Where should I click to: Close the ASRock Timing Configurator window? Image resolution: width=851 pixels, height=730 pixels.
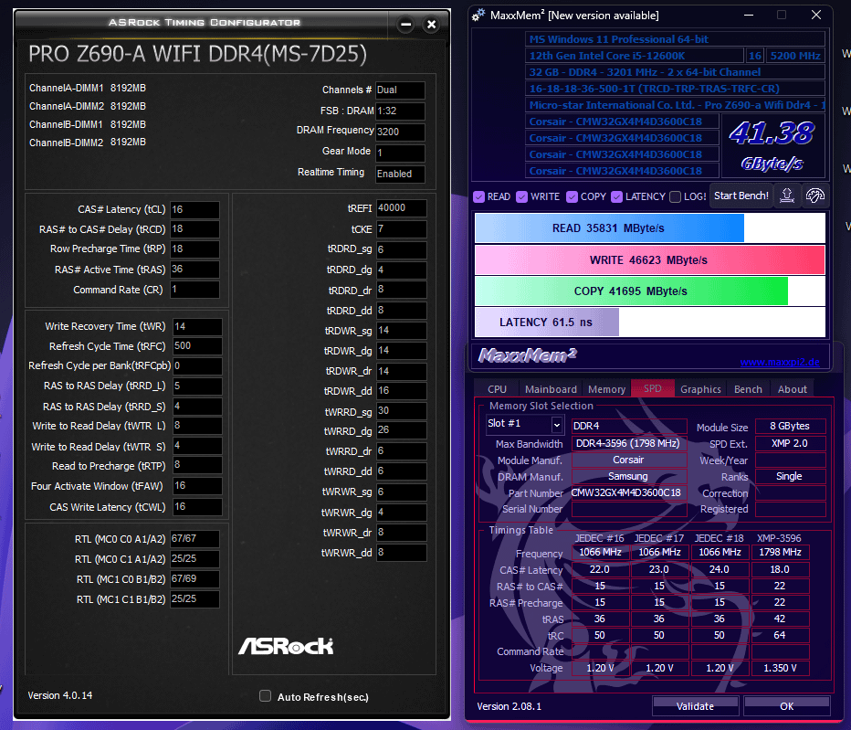(432, 25)
